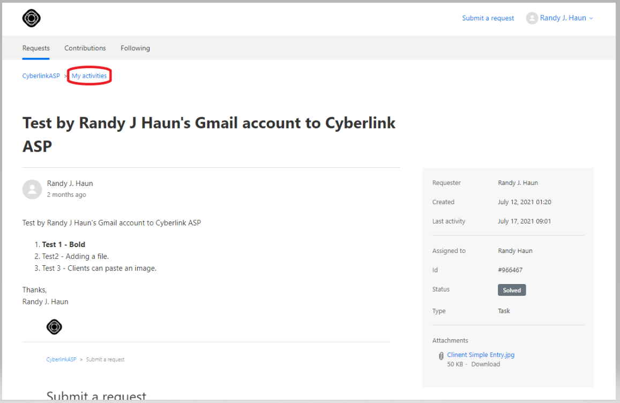This screenshot has height=403, width=620.
Task: Click the request title heading
Action: click(209, 135)
